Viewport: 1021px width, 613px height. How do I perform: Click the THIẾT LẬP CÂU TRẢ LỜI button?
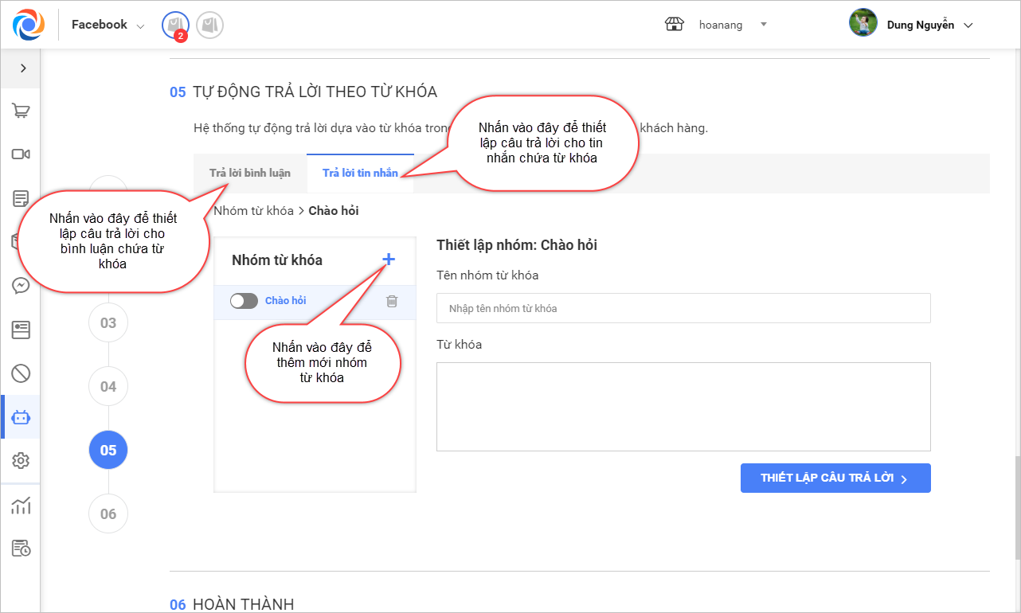click(x=835, y=478)
